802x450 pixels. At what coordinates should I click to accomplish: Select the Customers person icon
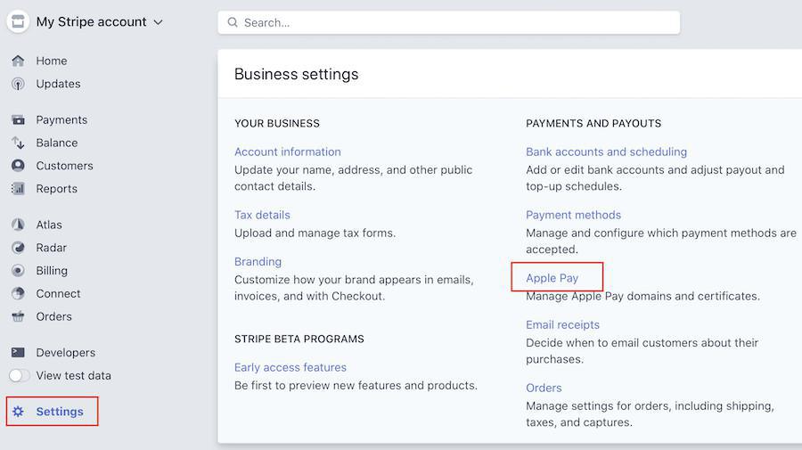click(x=18, y=166)
